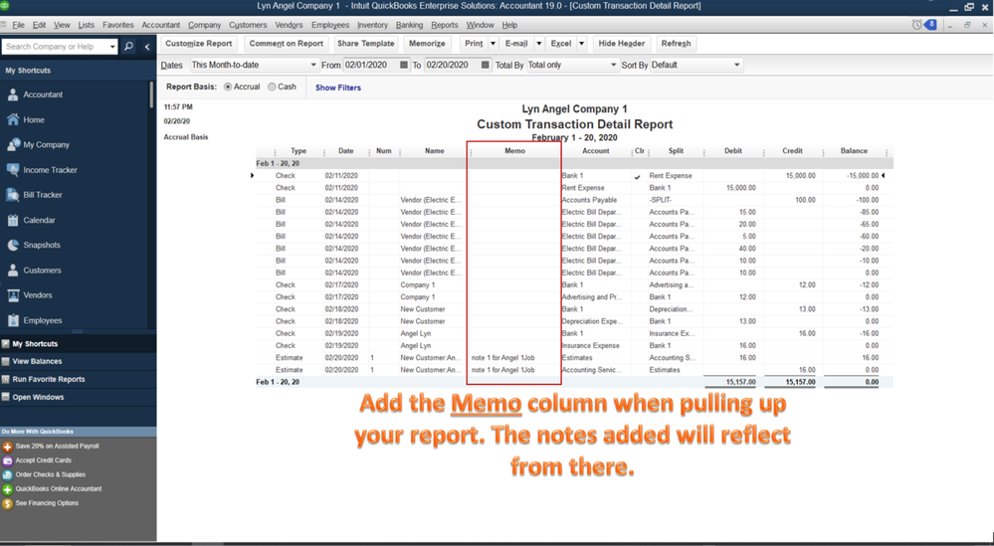This screenshot has height=546, width=994.
Task: Open the Lists menu
Action: pyautogui.click(x=87, y=25)
